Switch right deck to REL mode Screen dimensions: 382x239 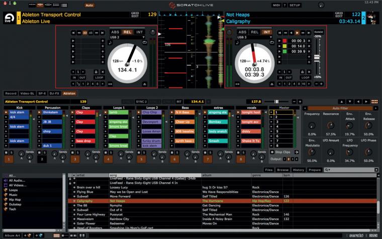[x=255, y=32]
